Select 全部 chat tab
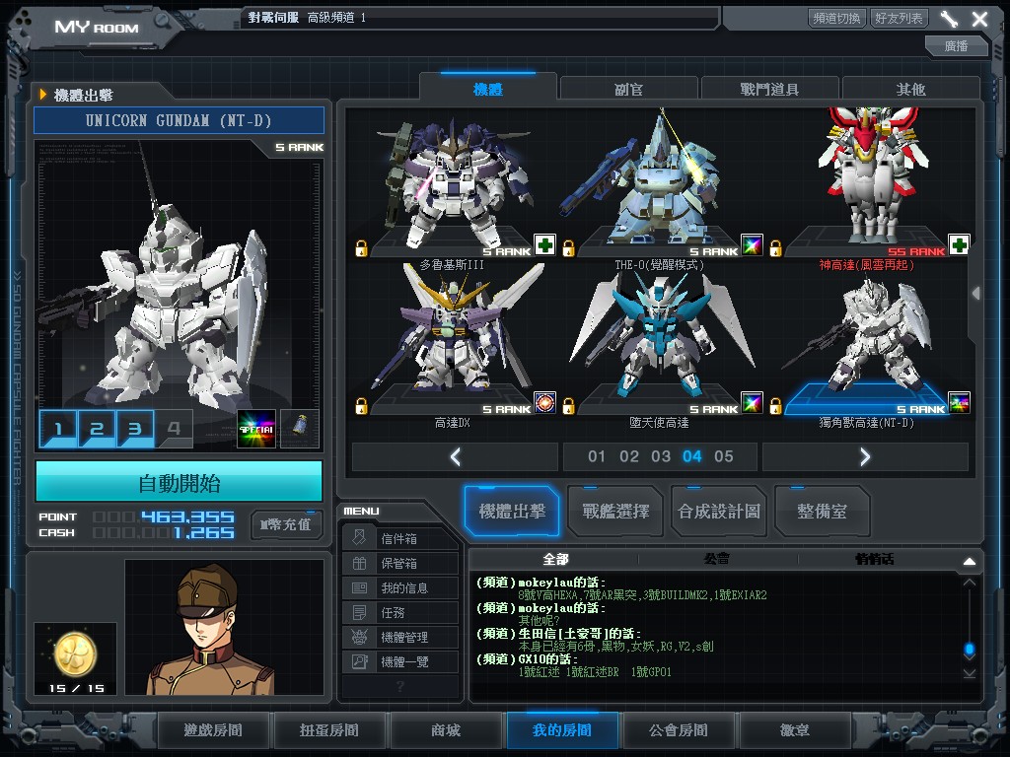The height and width of the screenshot is (757, 1010). 555,559
